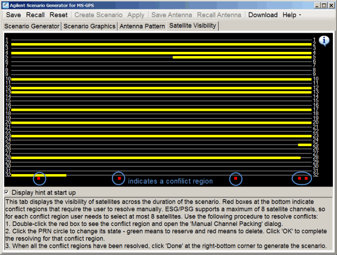
Task: Open the Antenna Pattern tab
Action: tap(142, 26)
